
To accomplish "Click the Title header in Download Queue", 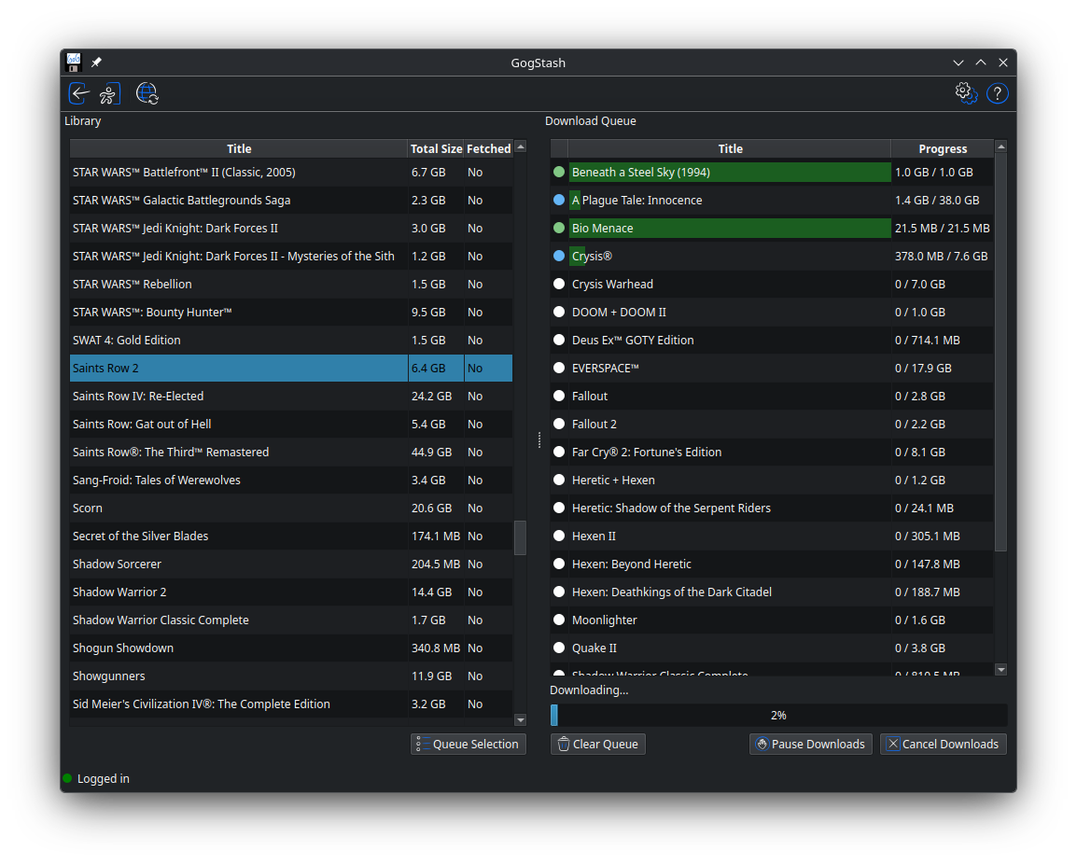I will coord(730,148).
